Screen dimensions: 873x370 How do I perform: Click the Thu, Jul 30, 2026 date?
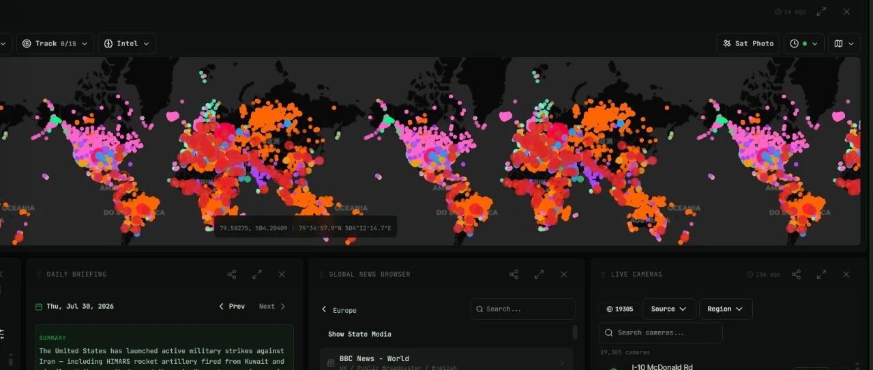pyautogui.click(x=80, y=307)
